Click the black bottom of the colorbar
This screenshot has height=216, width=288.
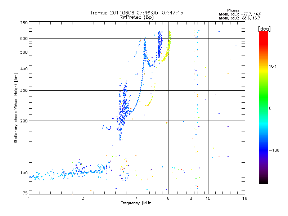pos(264,181)
